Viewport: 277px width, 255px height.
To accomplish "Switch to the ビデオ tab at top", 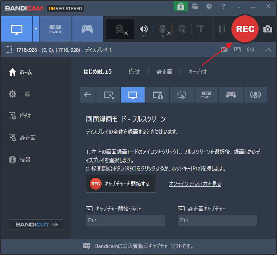I will (134, 72).
